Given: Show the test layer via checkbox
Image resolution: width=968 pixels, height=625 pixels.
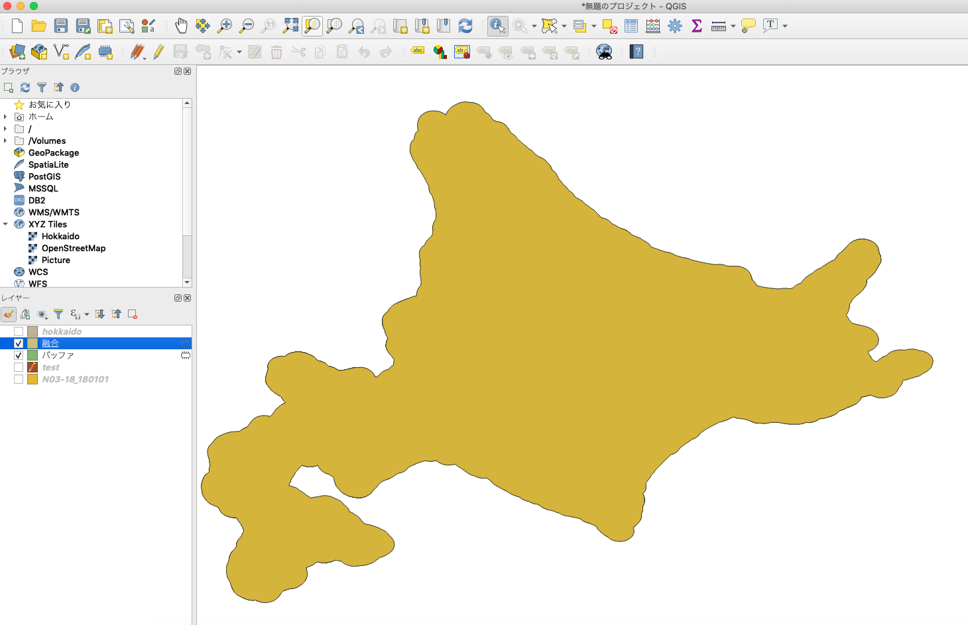Looking at the screenshot, I should point(19,367).
